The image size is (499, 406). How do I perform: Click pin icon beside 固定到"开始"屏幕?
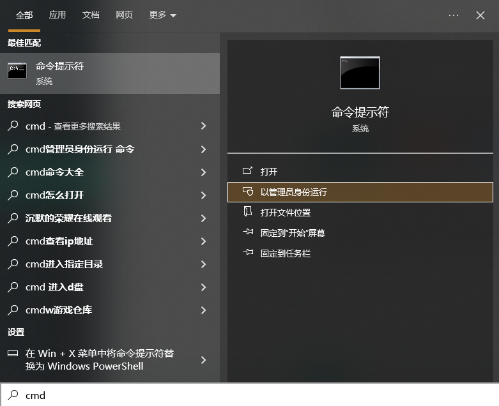(x=248, y=232)
